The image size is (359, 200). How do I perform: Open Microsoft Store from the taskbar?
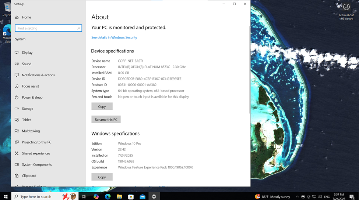(131, 196)
